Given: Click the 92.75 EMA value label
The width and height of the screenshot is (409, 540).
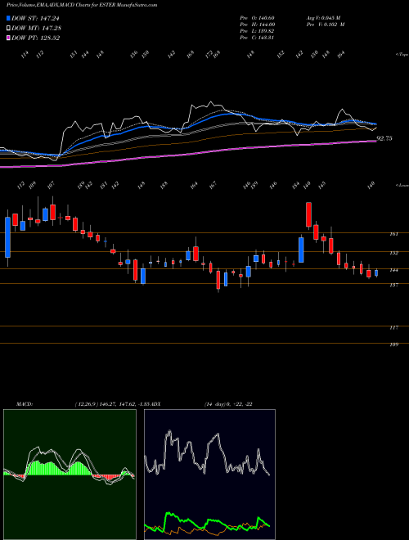Looking at the screenshot, I should (x=384, y=138).
